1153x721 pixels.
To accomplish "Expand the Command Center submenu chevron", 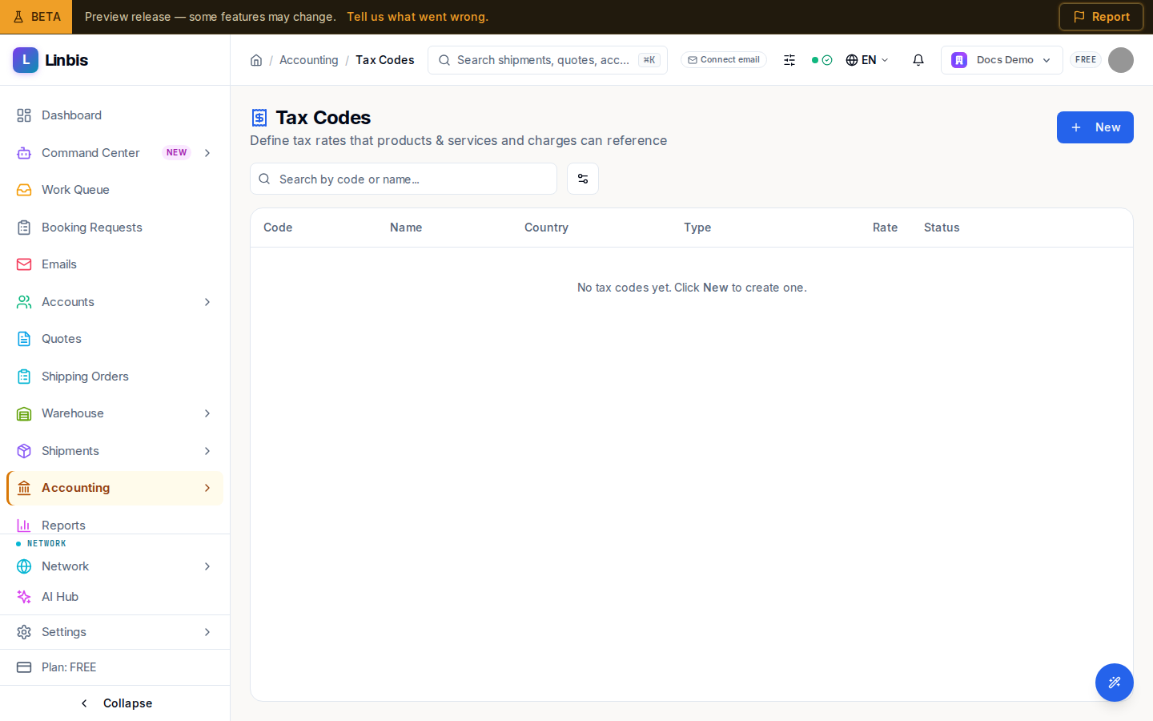I will [x=207, y=153].
